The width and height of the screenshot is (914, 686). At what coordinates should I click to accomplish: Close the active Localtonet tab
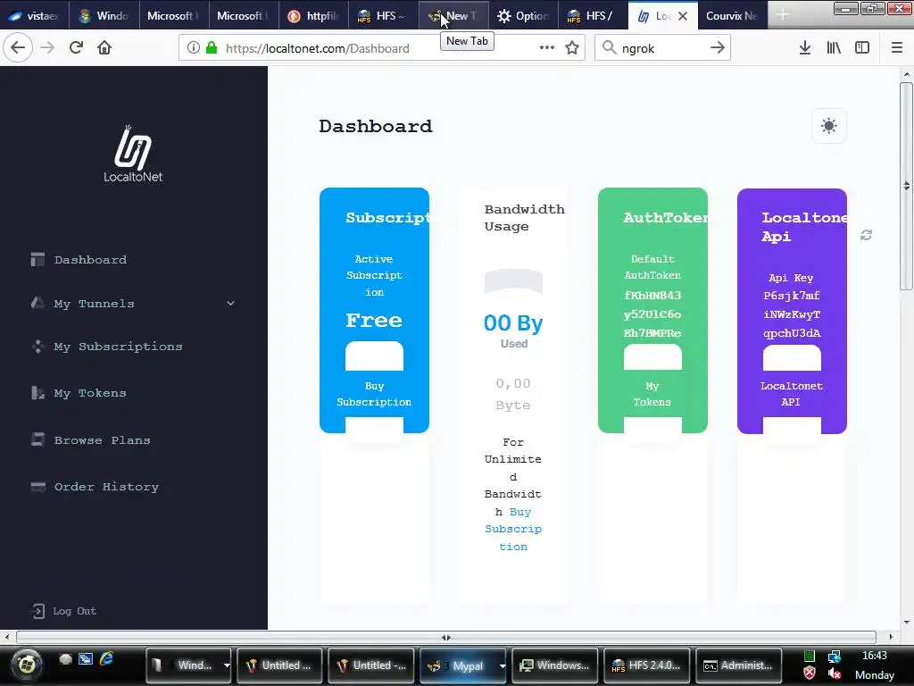pos(683,16)
